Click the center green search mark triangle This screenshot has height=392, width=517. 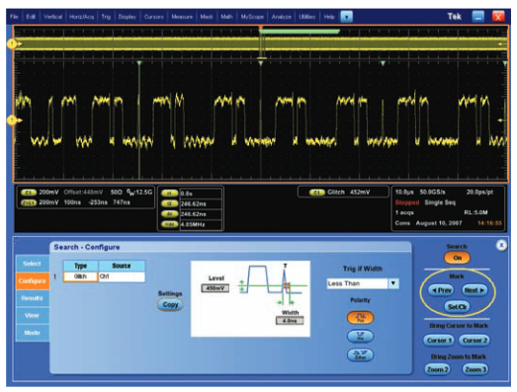[261, 63]
